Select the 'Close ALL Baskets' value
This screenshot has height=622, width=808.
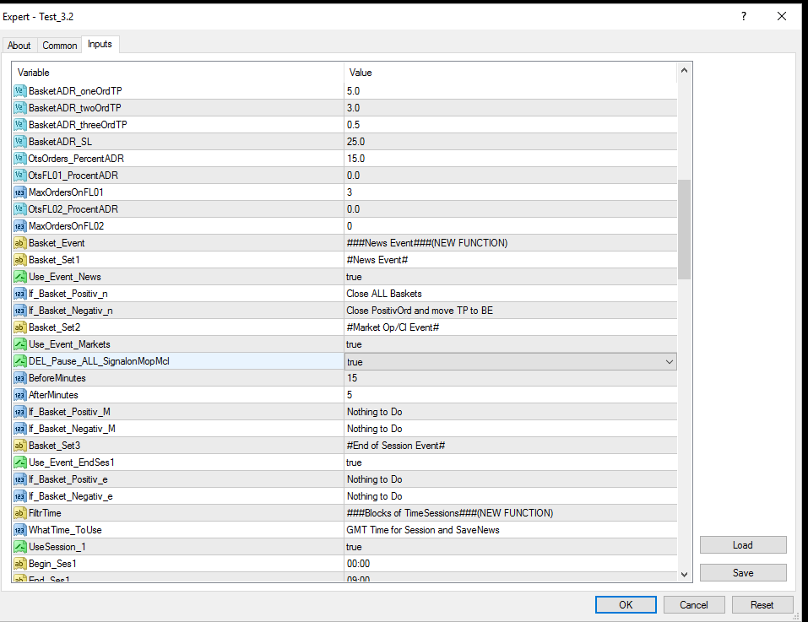(x=384, y=294)
